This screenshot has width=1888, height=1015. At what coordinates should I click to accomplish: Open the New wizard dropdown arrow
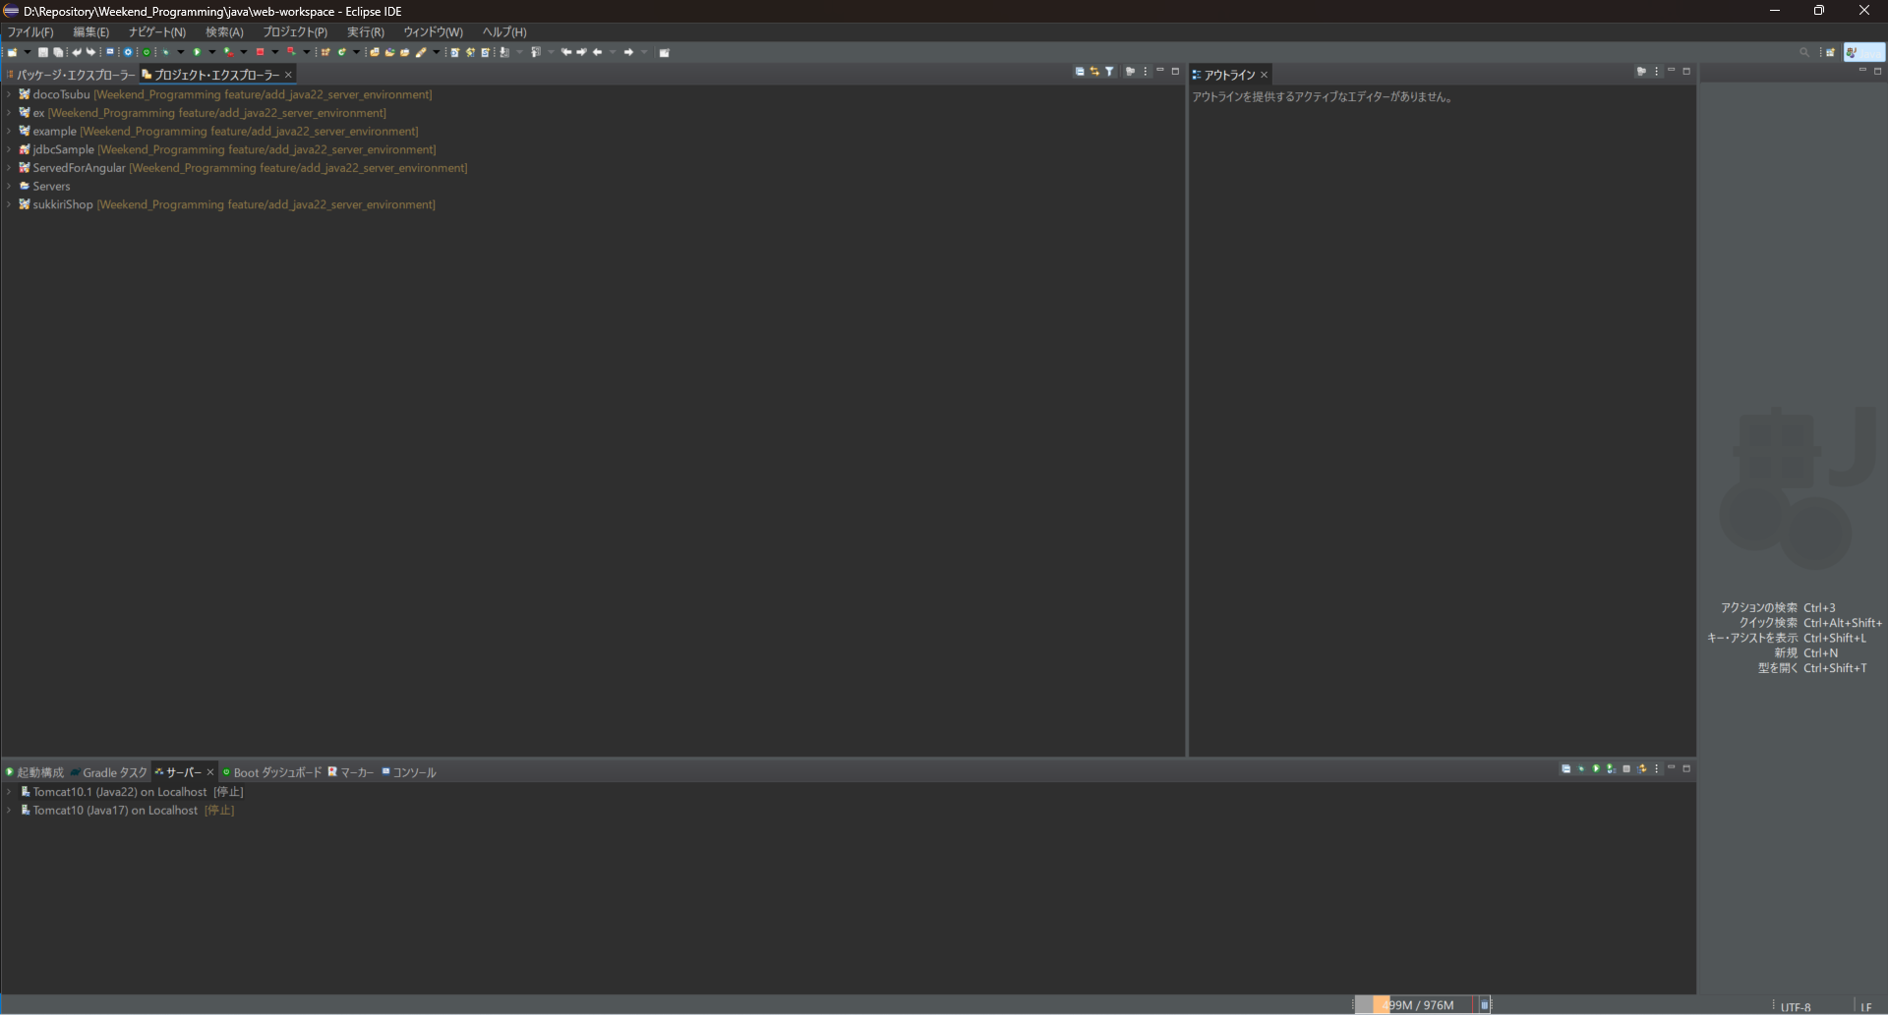pos(28,52)
